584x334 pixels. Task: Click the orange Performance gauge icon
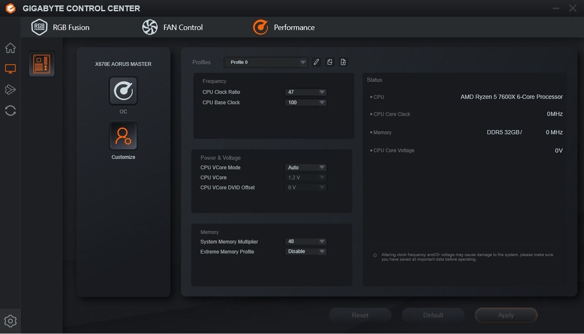260,27
